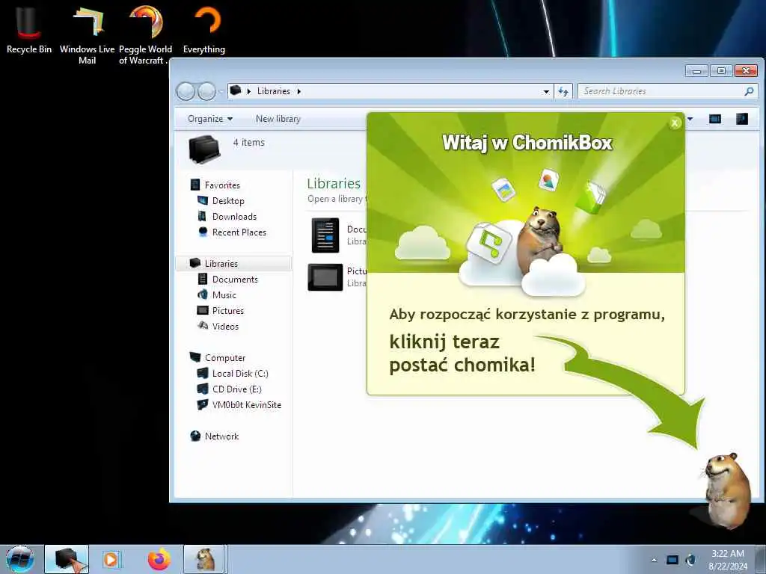Click the hamster in ChomikBox welcome popup
This screenshot has width=766, height=574.
click(x=540, y=239)
